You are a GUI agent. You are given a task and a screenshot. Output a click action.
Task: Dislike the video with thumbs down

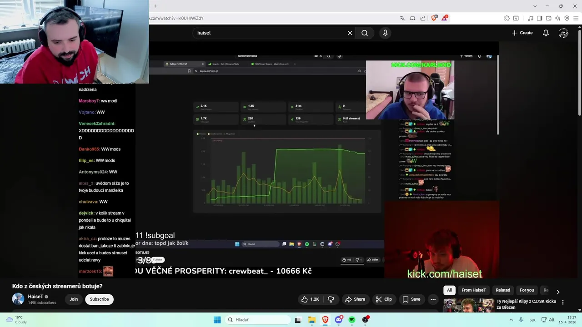coord(331,299)
